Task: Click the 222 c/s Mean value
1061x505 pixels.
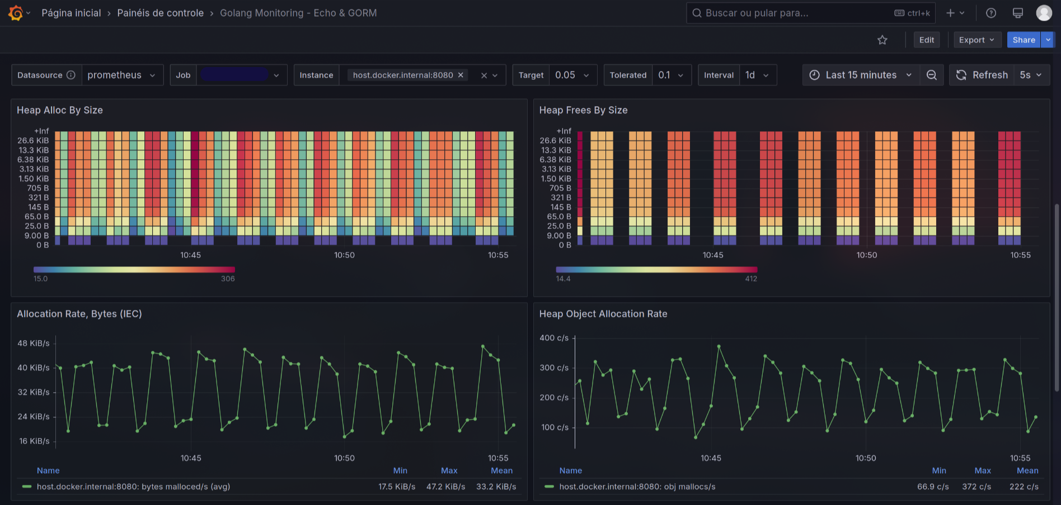Action: (1024, 487)
